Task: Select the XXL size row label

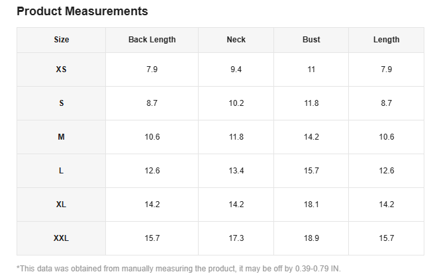Action: coord(62,238)
